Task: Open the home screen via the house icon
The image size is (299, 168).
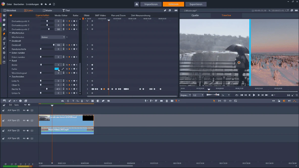Action: [x=137, y=4]
